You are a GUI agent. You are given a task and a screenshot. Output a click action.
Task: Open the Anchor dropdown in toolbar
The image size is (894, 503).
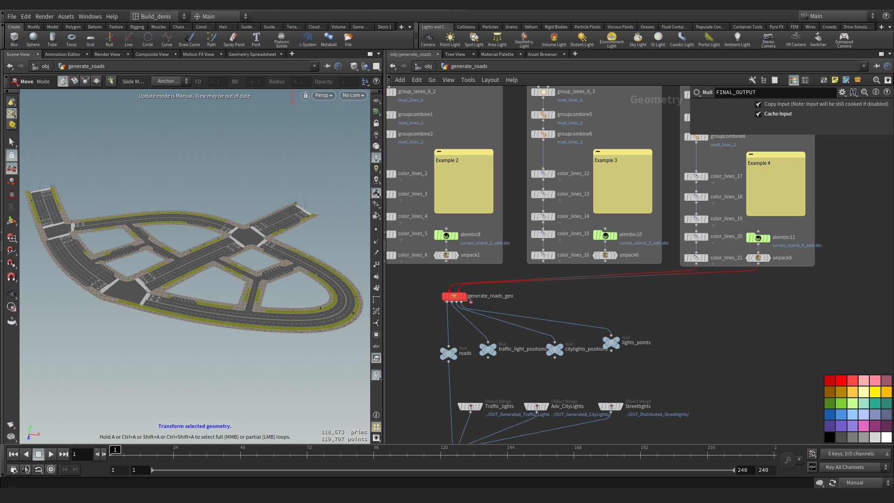click(x=172, y=82)
